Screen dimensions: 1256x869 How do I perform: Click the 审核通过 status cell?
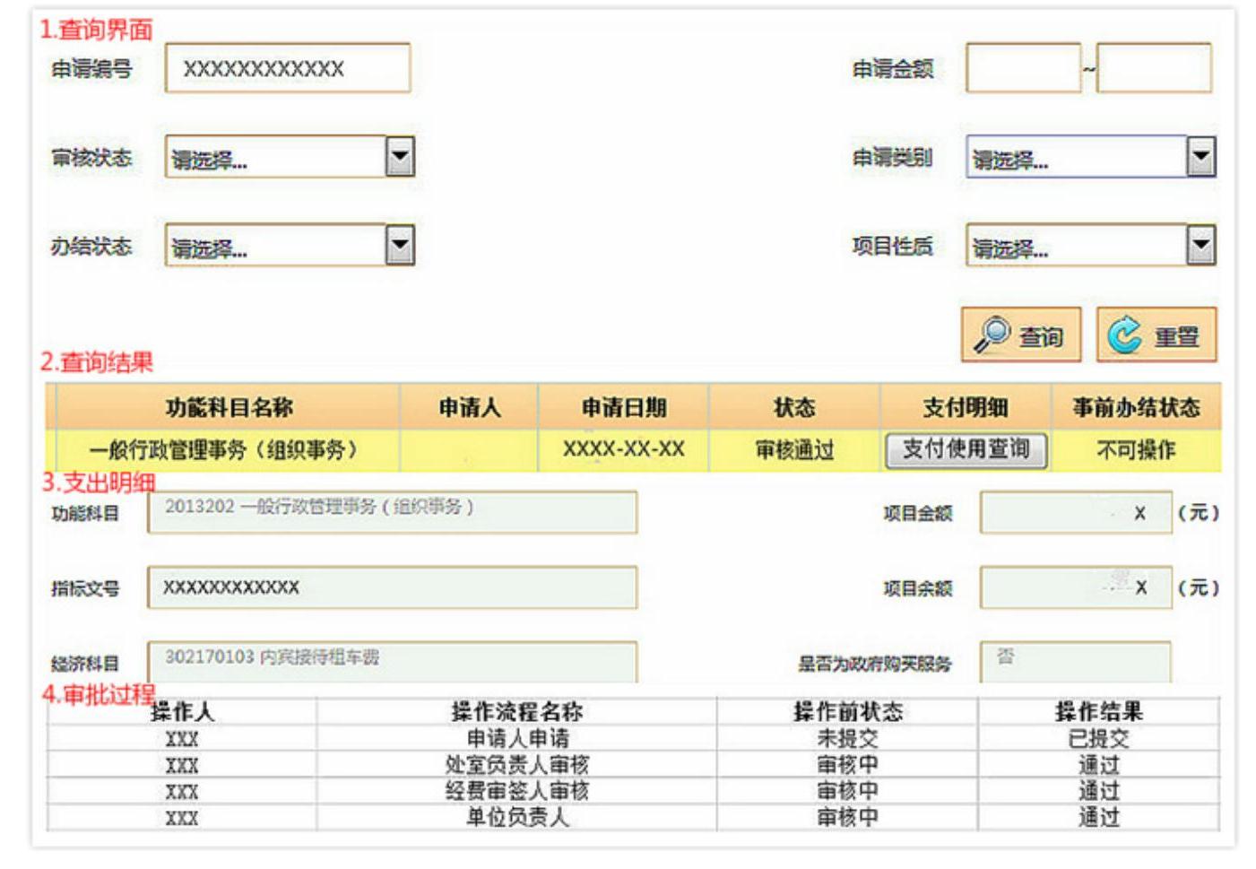(795, 450)
